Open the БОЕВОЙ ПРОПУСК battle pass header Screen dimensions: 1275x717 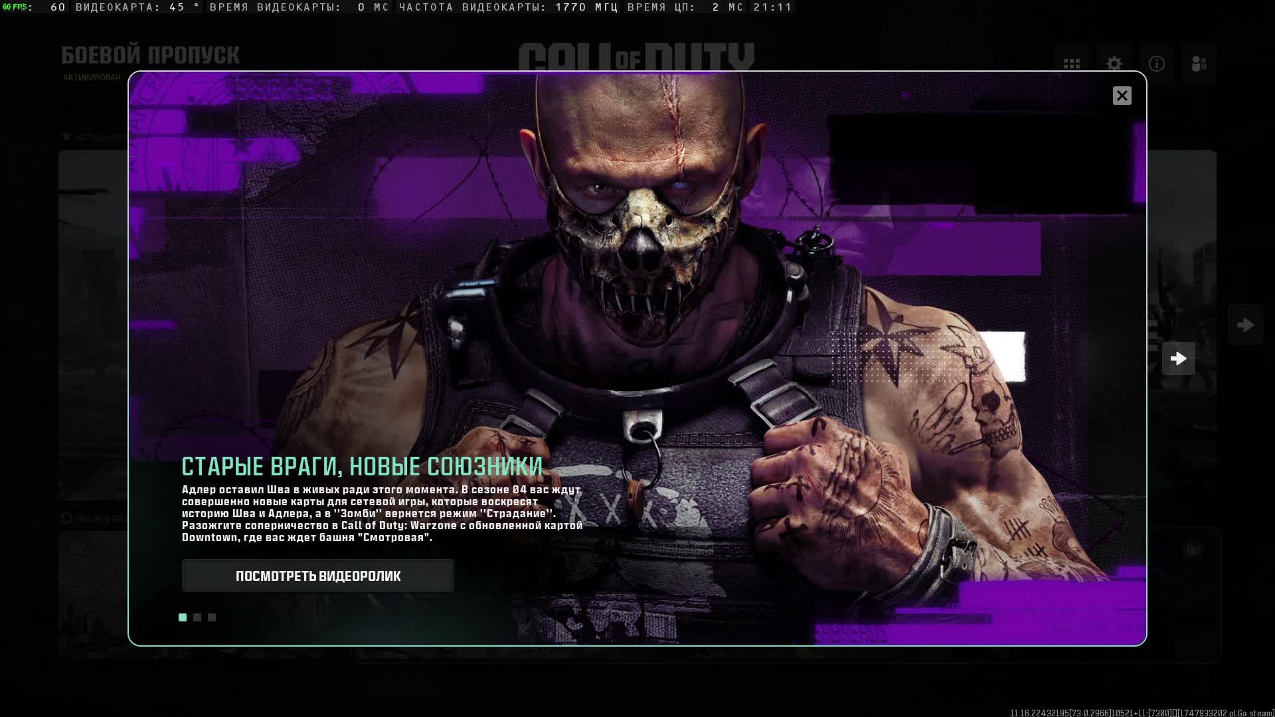tap(151, 55)
